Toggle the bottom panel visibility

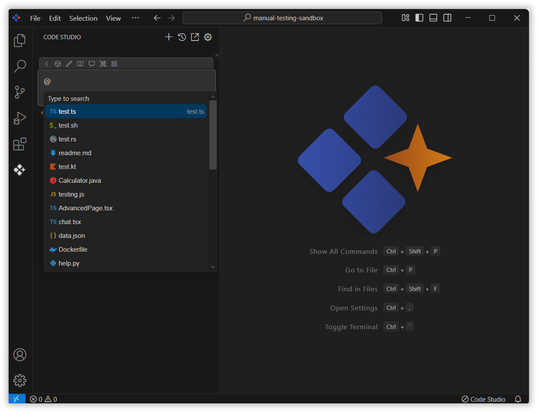click(x=433, y=18)
